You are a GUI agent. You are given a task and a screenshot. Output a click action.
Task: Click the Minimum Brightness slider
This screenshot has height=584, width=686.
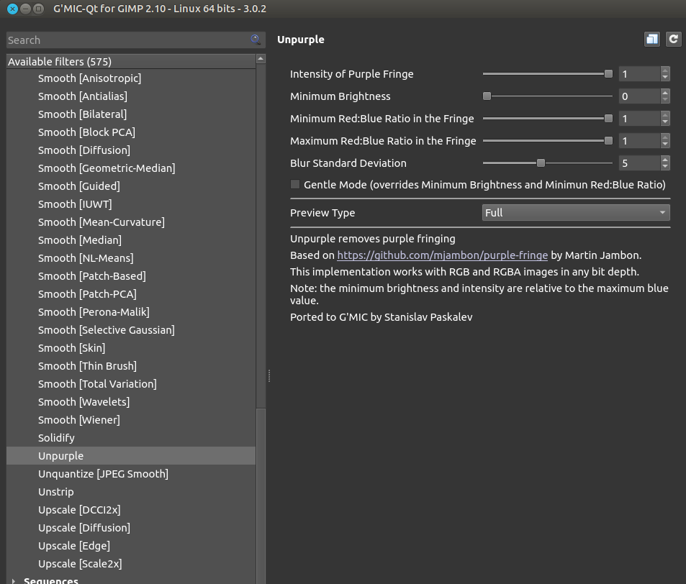click(x=547, y=96)
